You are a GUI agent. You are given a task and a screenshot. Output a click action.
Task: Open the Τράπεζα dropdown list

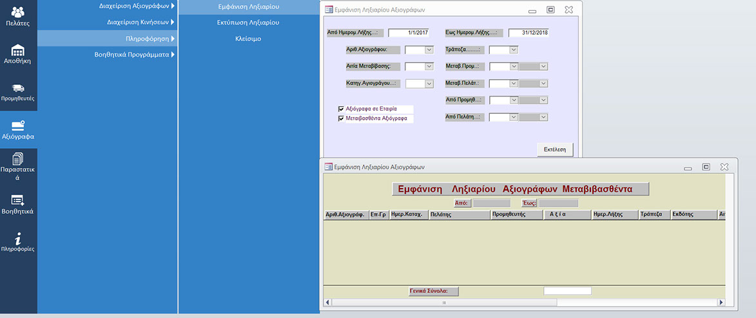click(513, 50)
